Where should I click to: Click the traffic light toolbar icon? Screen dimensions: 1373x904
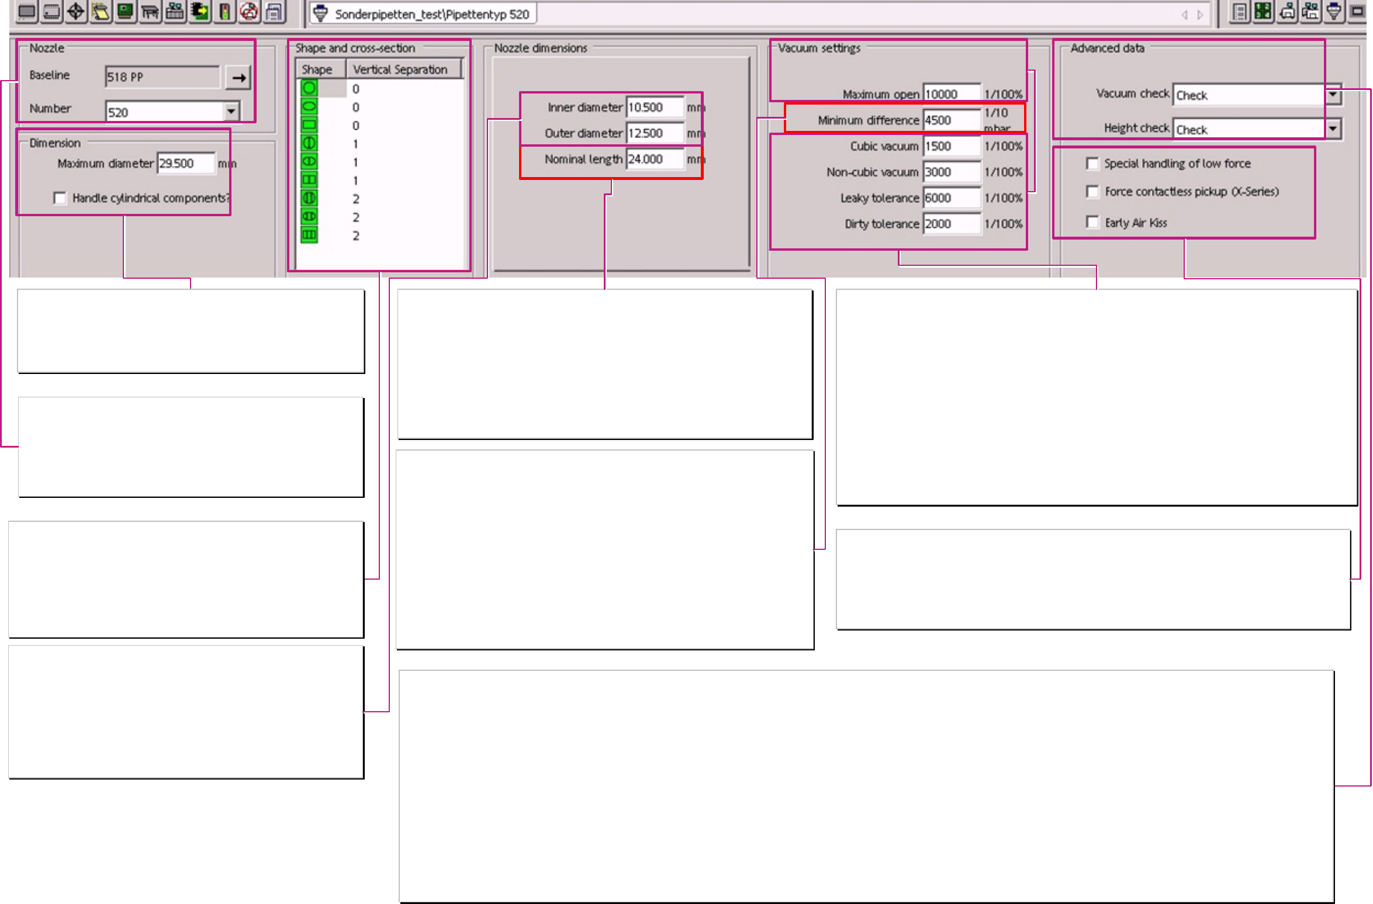coord(224,12)
